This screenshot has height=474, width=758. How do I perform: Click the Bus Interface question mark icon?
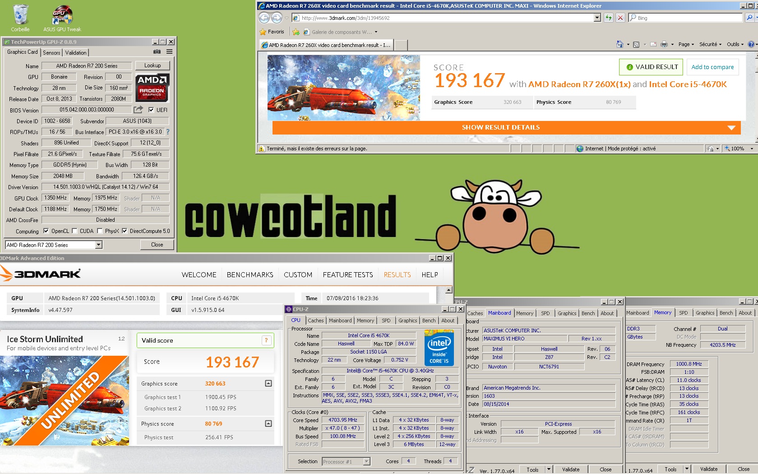pyautogui.click(x=168, y=132)
